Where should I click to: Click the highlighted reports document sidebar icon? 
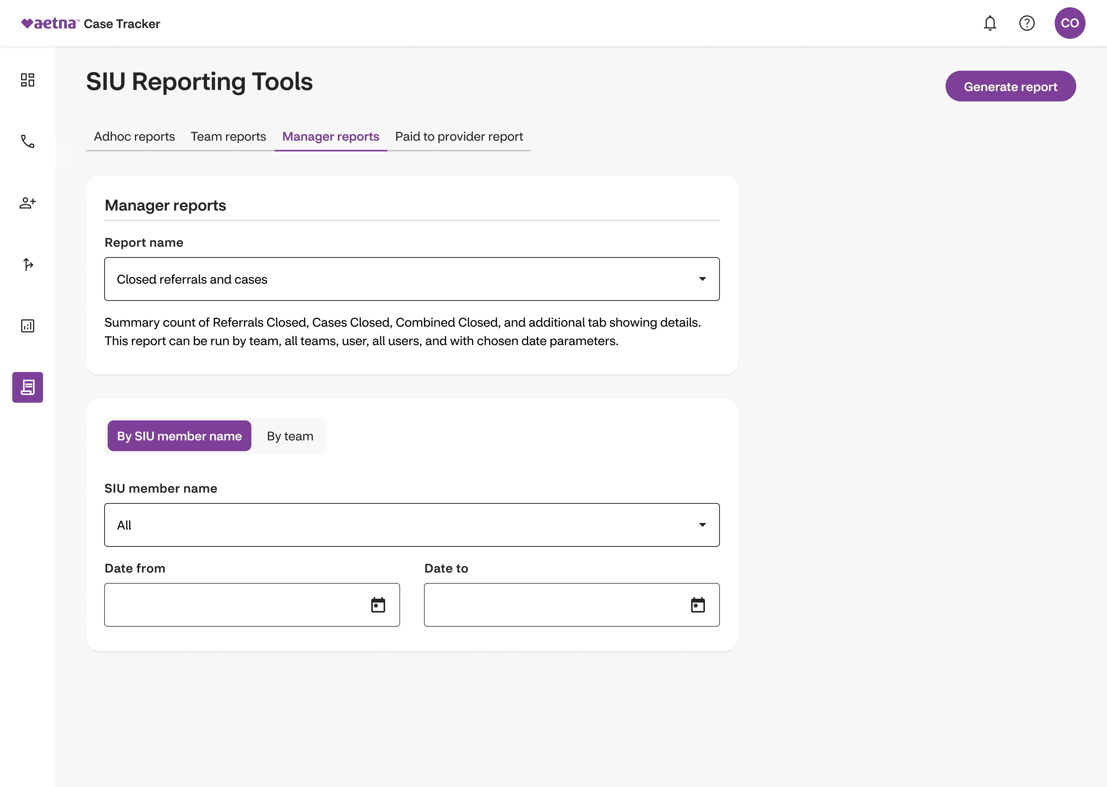[28, 387]
